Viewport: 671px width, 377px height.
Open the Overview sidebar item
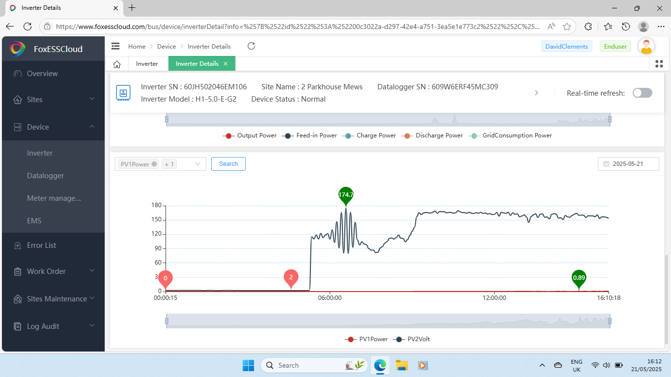42,74
